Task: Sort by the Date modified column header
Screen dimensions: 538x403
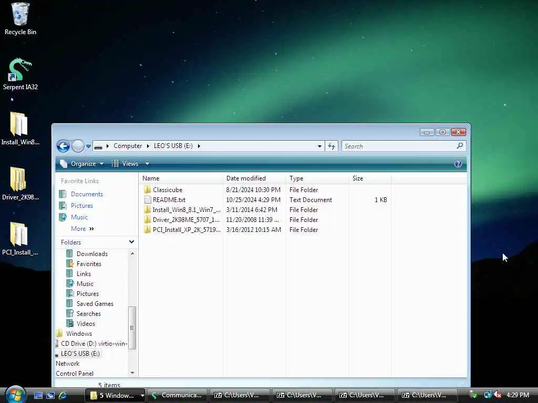Action: click(255, 178)
